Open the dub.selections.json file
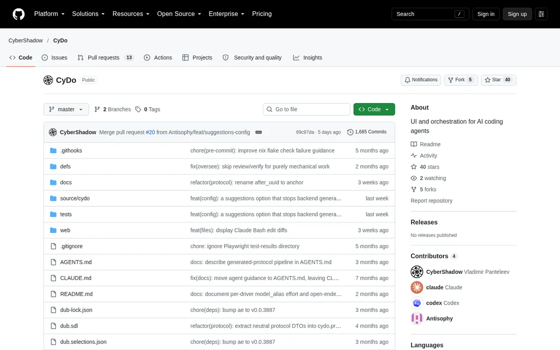560x350 pixels. 84,342
